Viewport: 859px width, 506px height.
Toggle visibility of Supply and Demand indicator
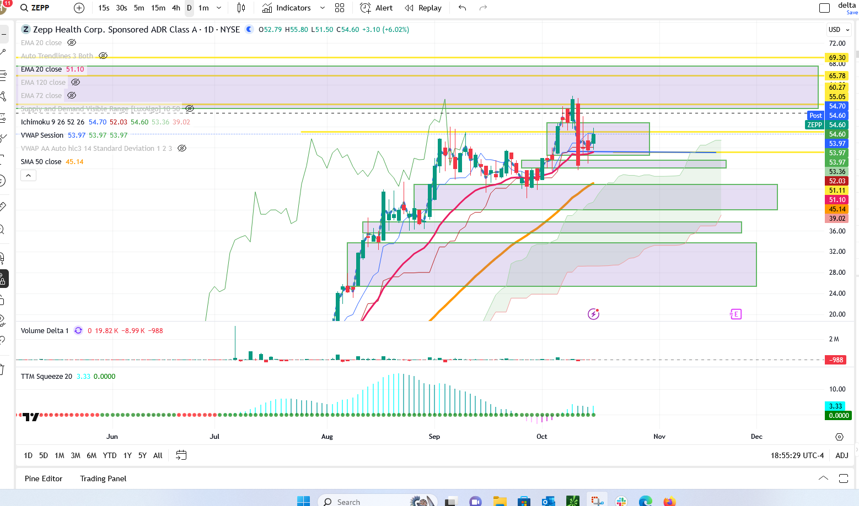[190, 108]
